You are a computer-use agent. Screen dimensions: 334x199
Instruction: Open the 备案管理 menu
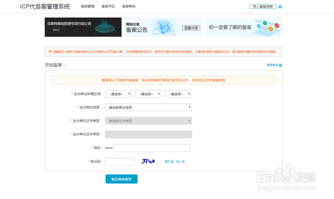point(87,6)
